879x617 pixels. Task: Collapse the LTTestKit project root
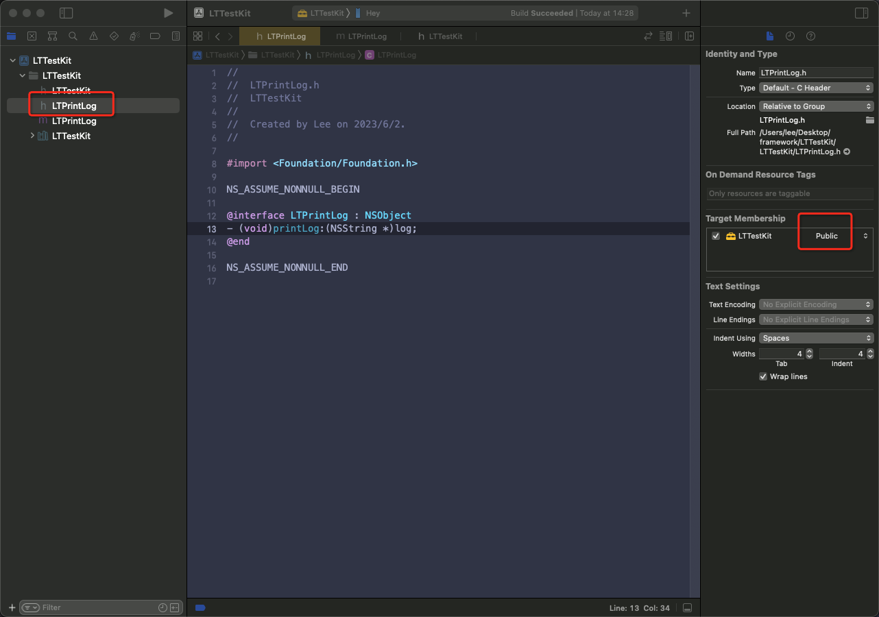click(x=12, y=60)
